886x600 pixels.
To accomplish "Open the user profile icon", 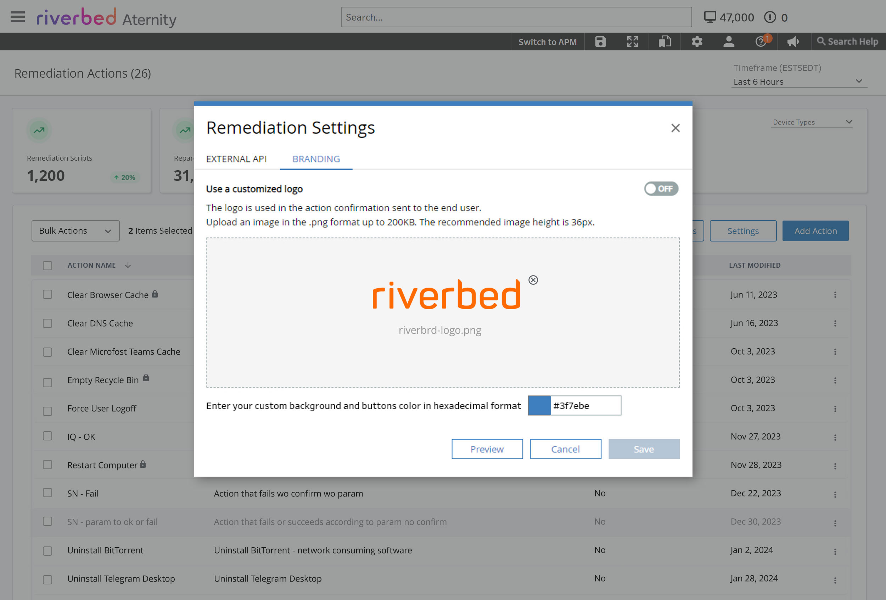I will point(729,41).
